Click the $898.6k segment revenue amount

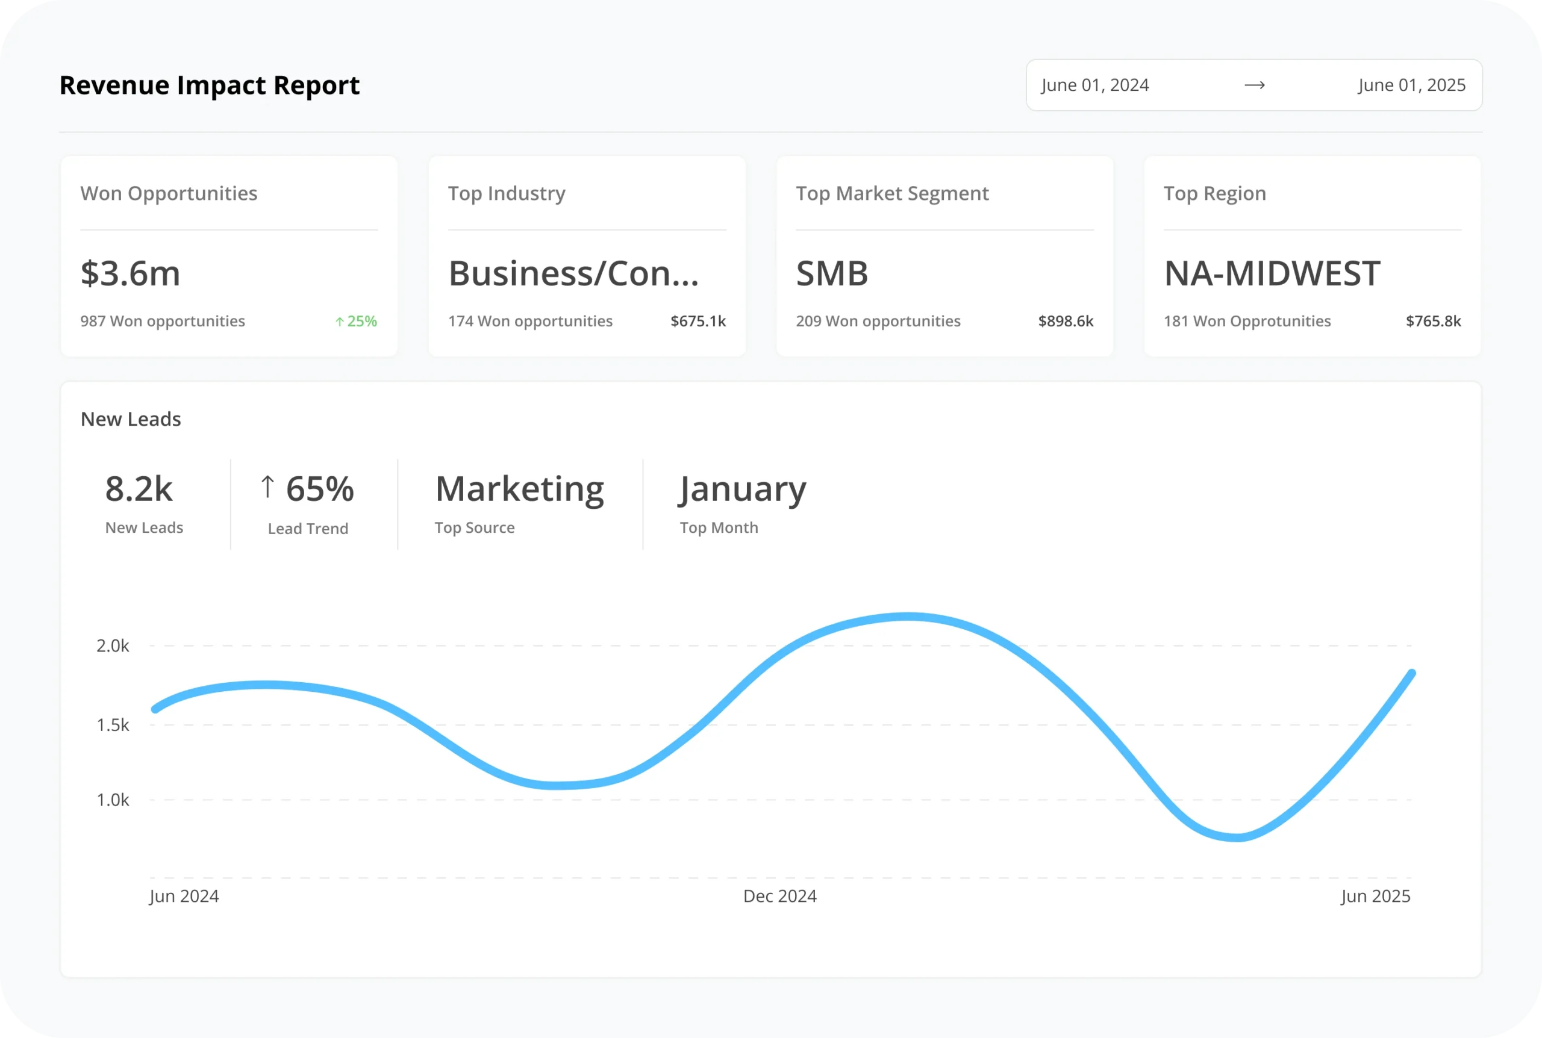point(1066,321)
